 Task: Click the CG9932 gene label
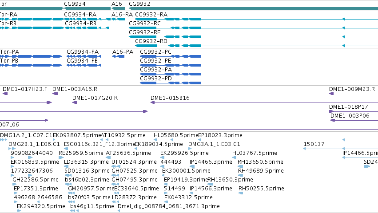click(139, 4)
